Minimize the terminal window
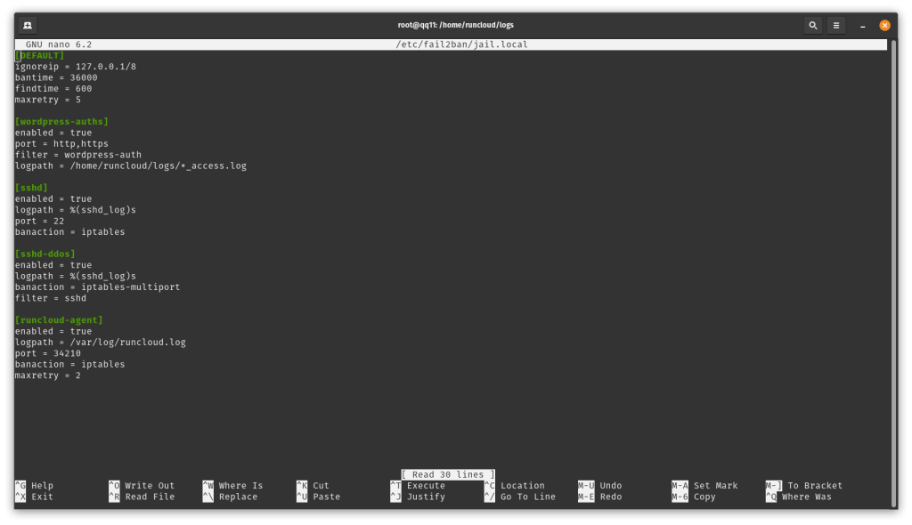This screenshot has height=525, width=912. coord(862,25)
